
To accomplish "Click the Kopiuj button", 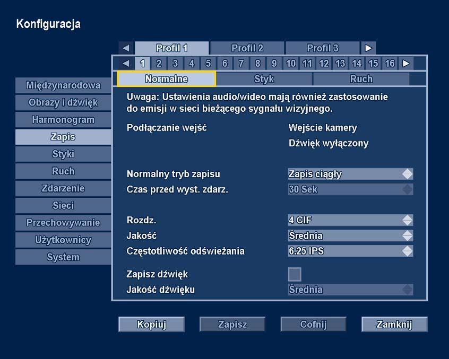I will 151,324.
